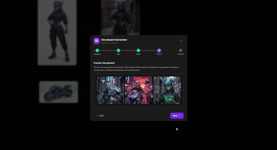The image size is (277, 150).
Task: Close the Storyboard Generator dialog
Action: pos(181,41)
